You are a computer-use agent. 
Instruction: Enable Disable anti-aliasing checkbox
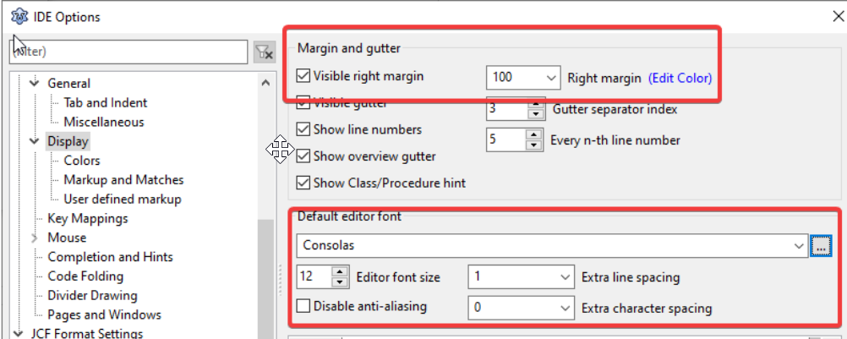pyautogui.click(x=303, y=306)
